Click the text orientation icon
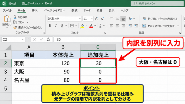185x104 pixels. coord(130,18)
